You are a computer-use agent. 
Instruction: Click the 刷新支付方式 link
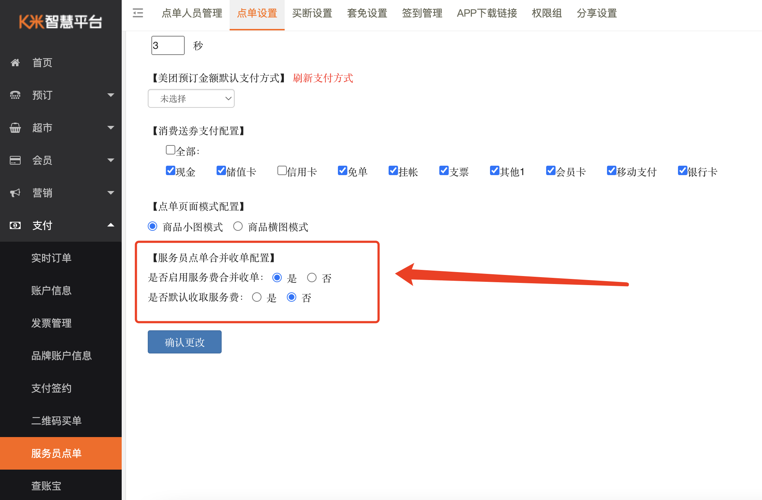(323, 78)
